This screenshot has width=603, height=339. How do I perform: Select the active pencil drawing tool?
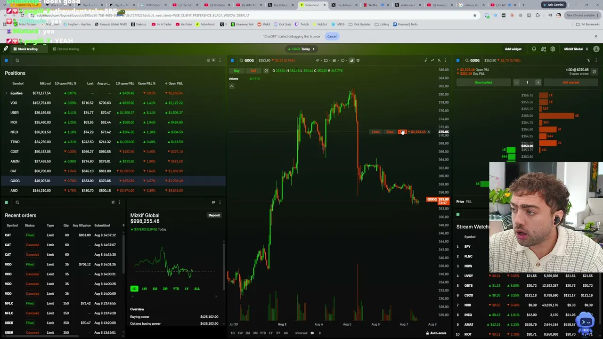click(351, 60)
